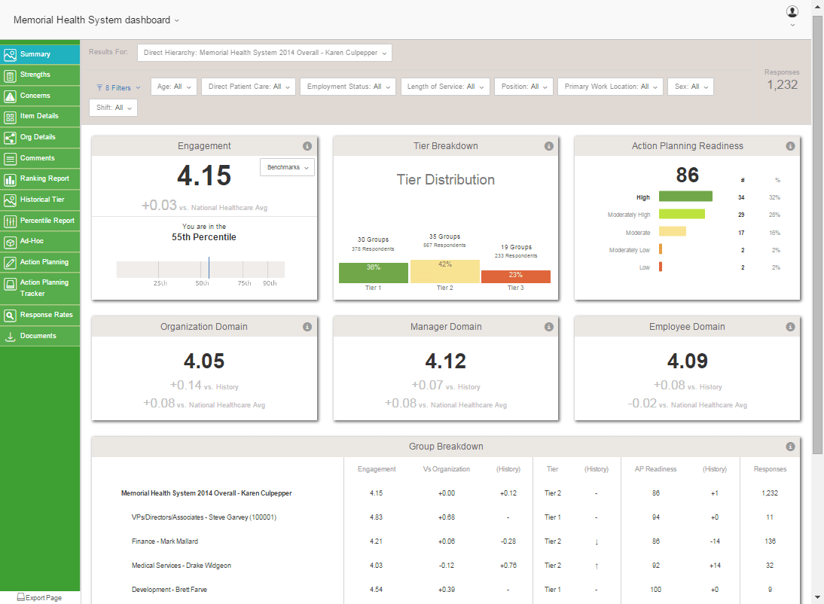Expand the 8 Filters menu
The height and width of the screenshot is (604, 824).
coord(117,87)
